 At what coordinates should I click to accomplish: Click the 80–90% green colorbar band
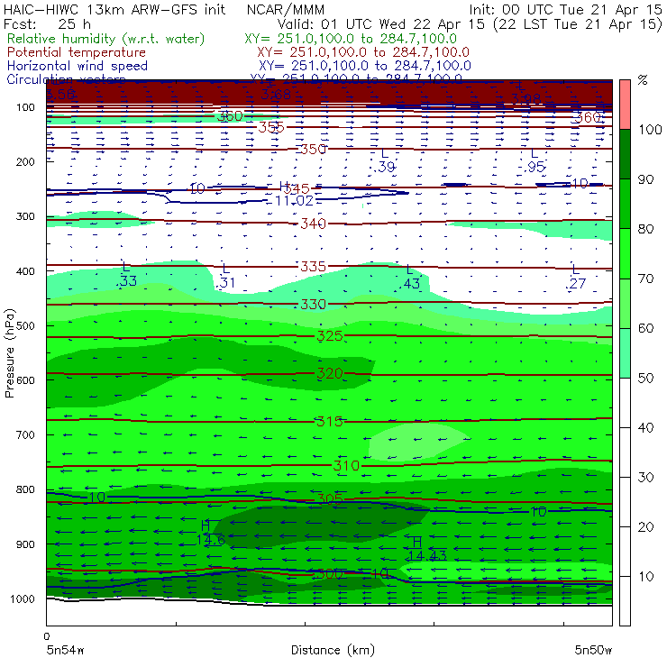[625, 204]
